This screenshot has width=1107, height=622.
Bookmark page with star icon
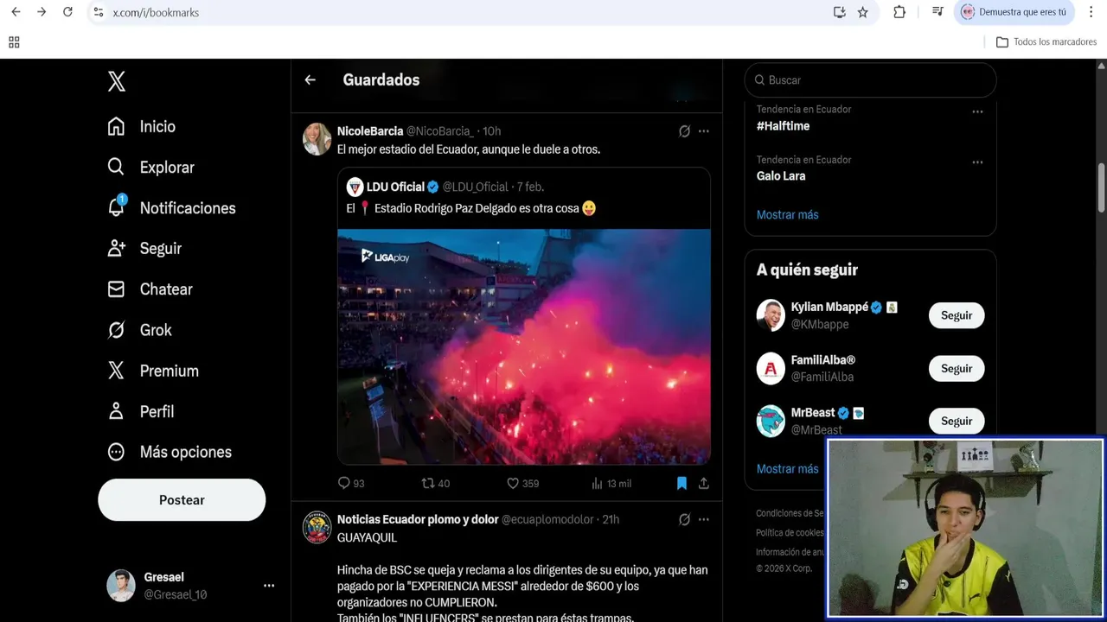[862, 12]
